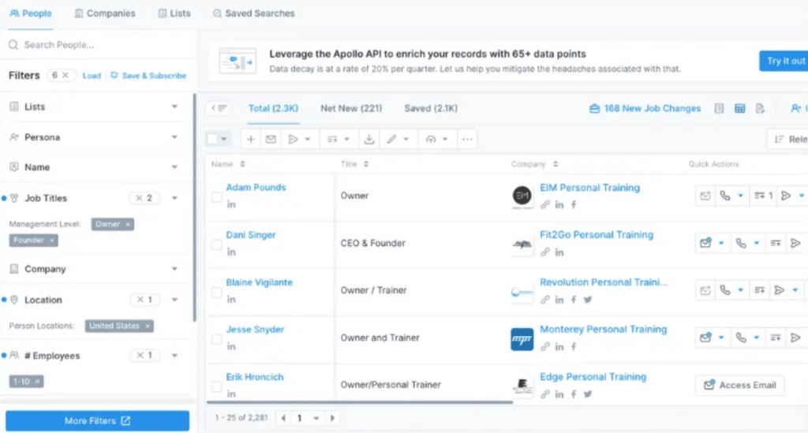Switch to the Companies tab
The image size is (808, 433).
[x=105, y=13]
